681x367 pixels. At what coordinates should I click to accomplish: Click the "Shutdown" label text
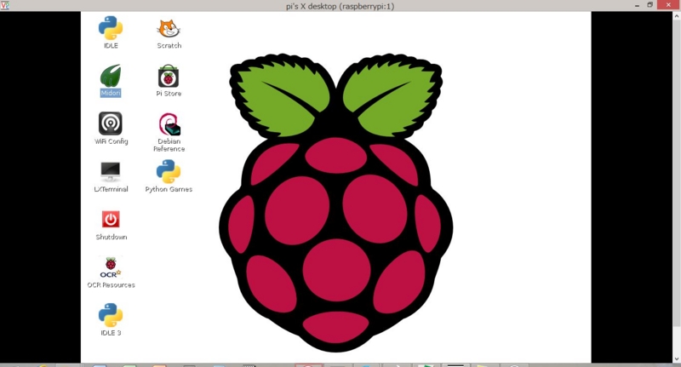[x=112, y=237]
